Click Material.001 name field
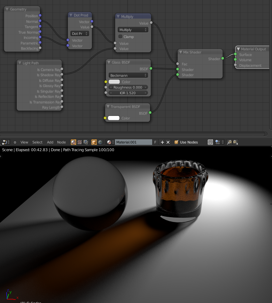272x303 pixels. pyautogui.click(x=133, y=142)
